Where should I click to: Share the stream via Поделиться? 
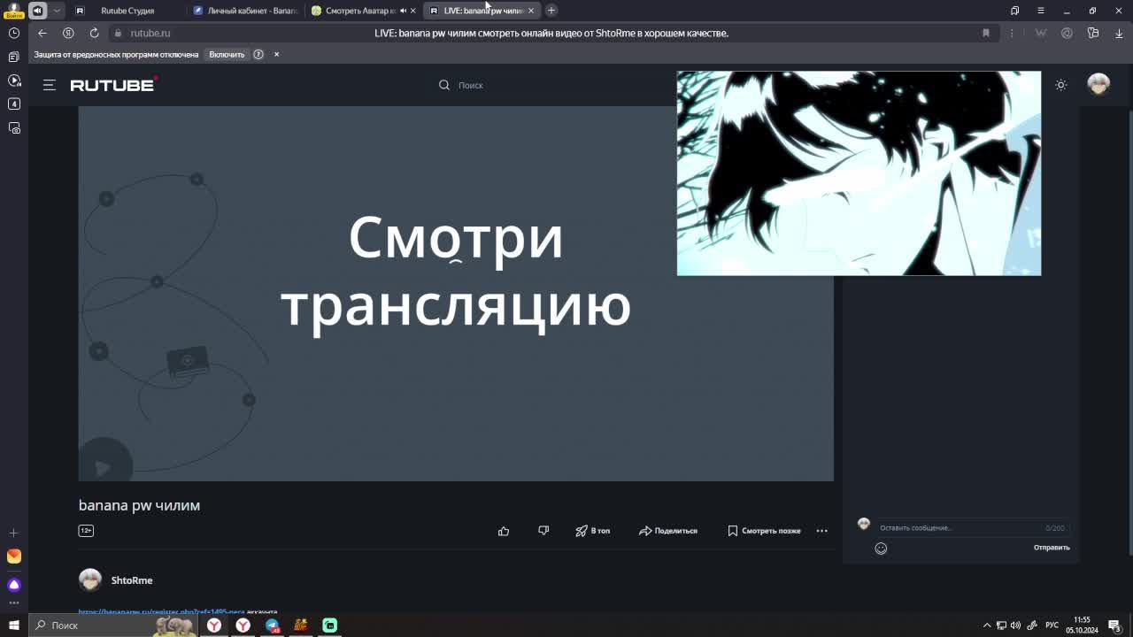668,531
